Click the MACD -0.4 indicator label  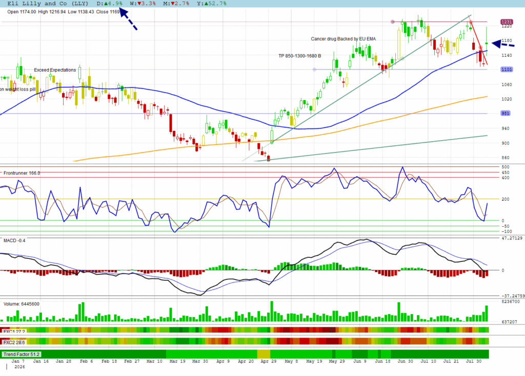tap(14, 240)
